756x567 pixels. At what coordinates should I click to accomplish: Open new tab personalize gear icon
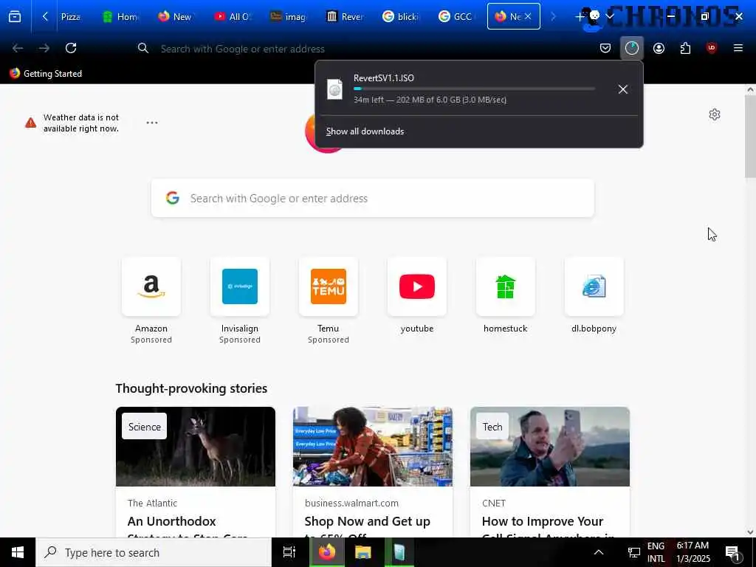(715, 114)
